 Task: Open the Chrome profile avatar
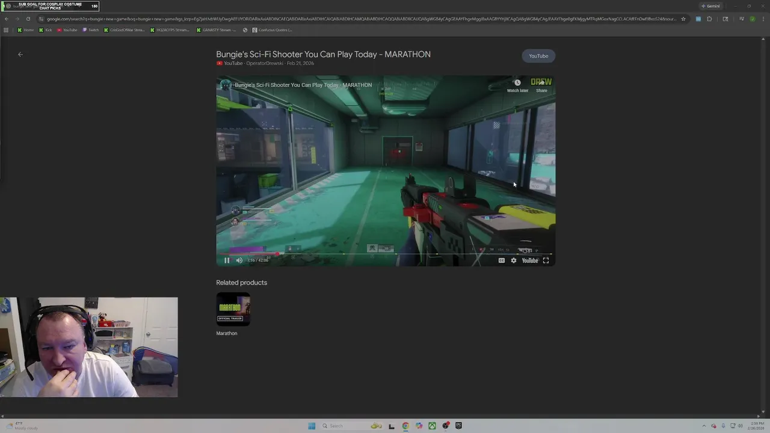pos(753,19)
